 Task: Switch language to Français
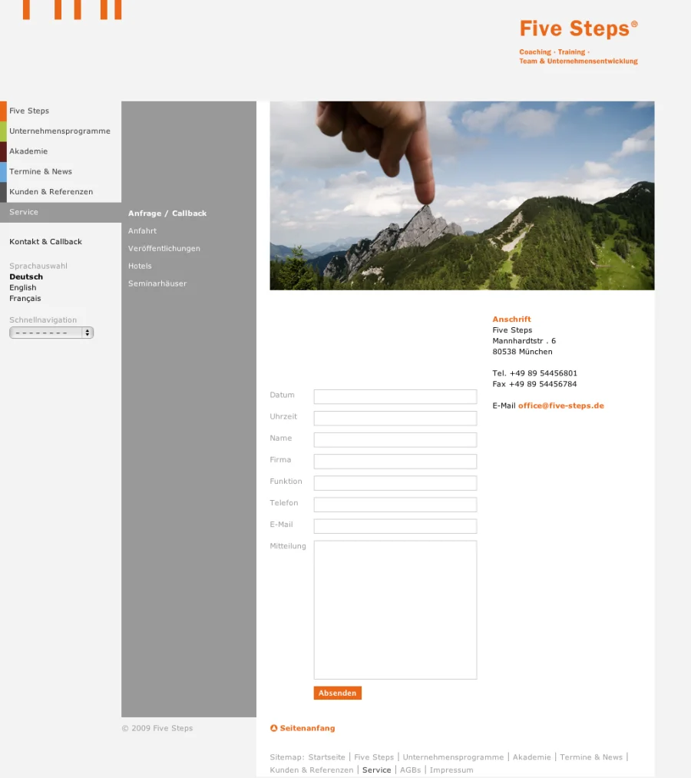point(25,299)
